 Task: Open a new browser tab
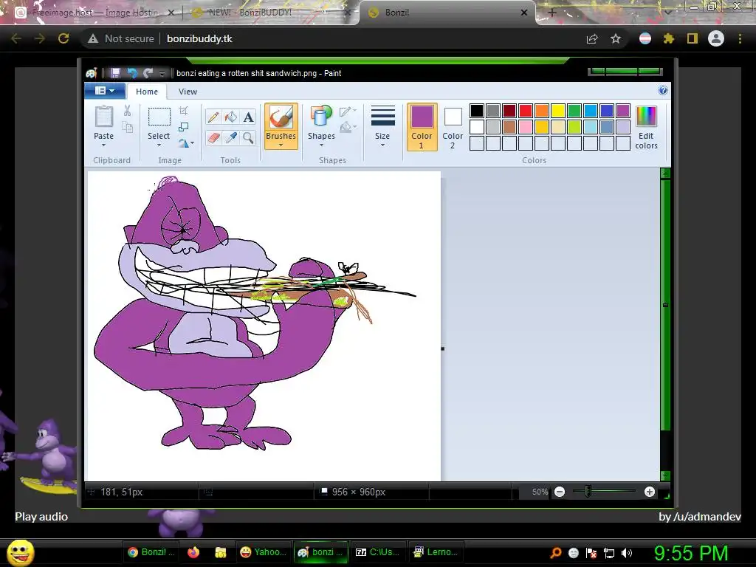552,13
